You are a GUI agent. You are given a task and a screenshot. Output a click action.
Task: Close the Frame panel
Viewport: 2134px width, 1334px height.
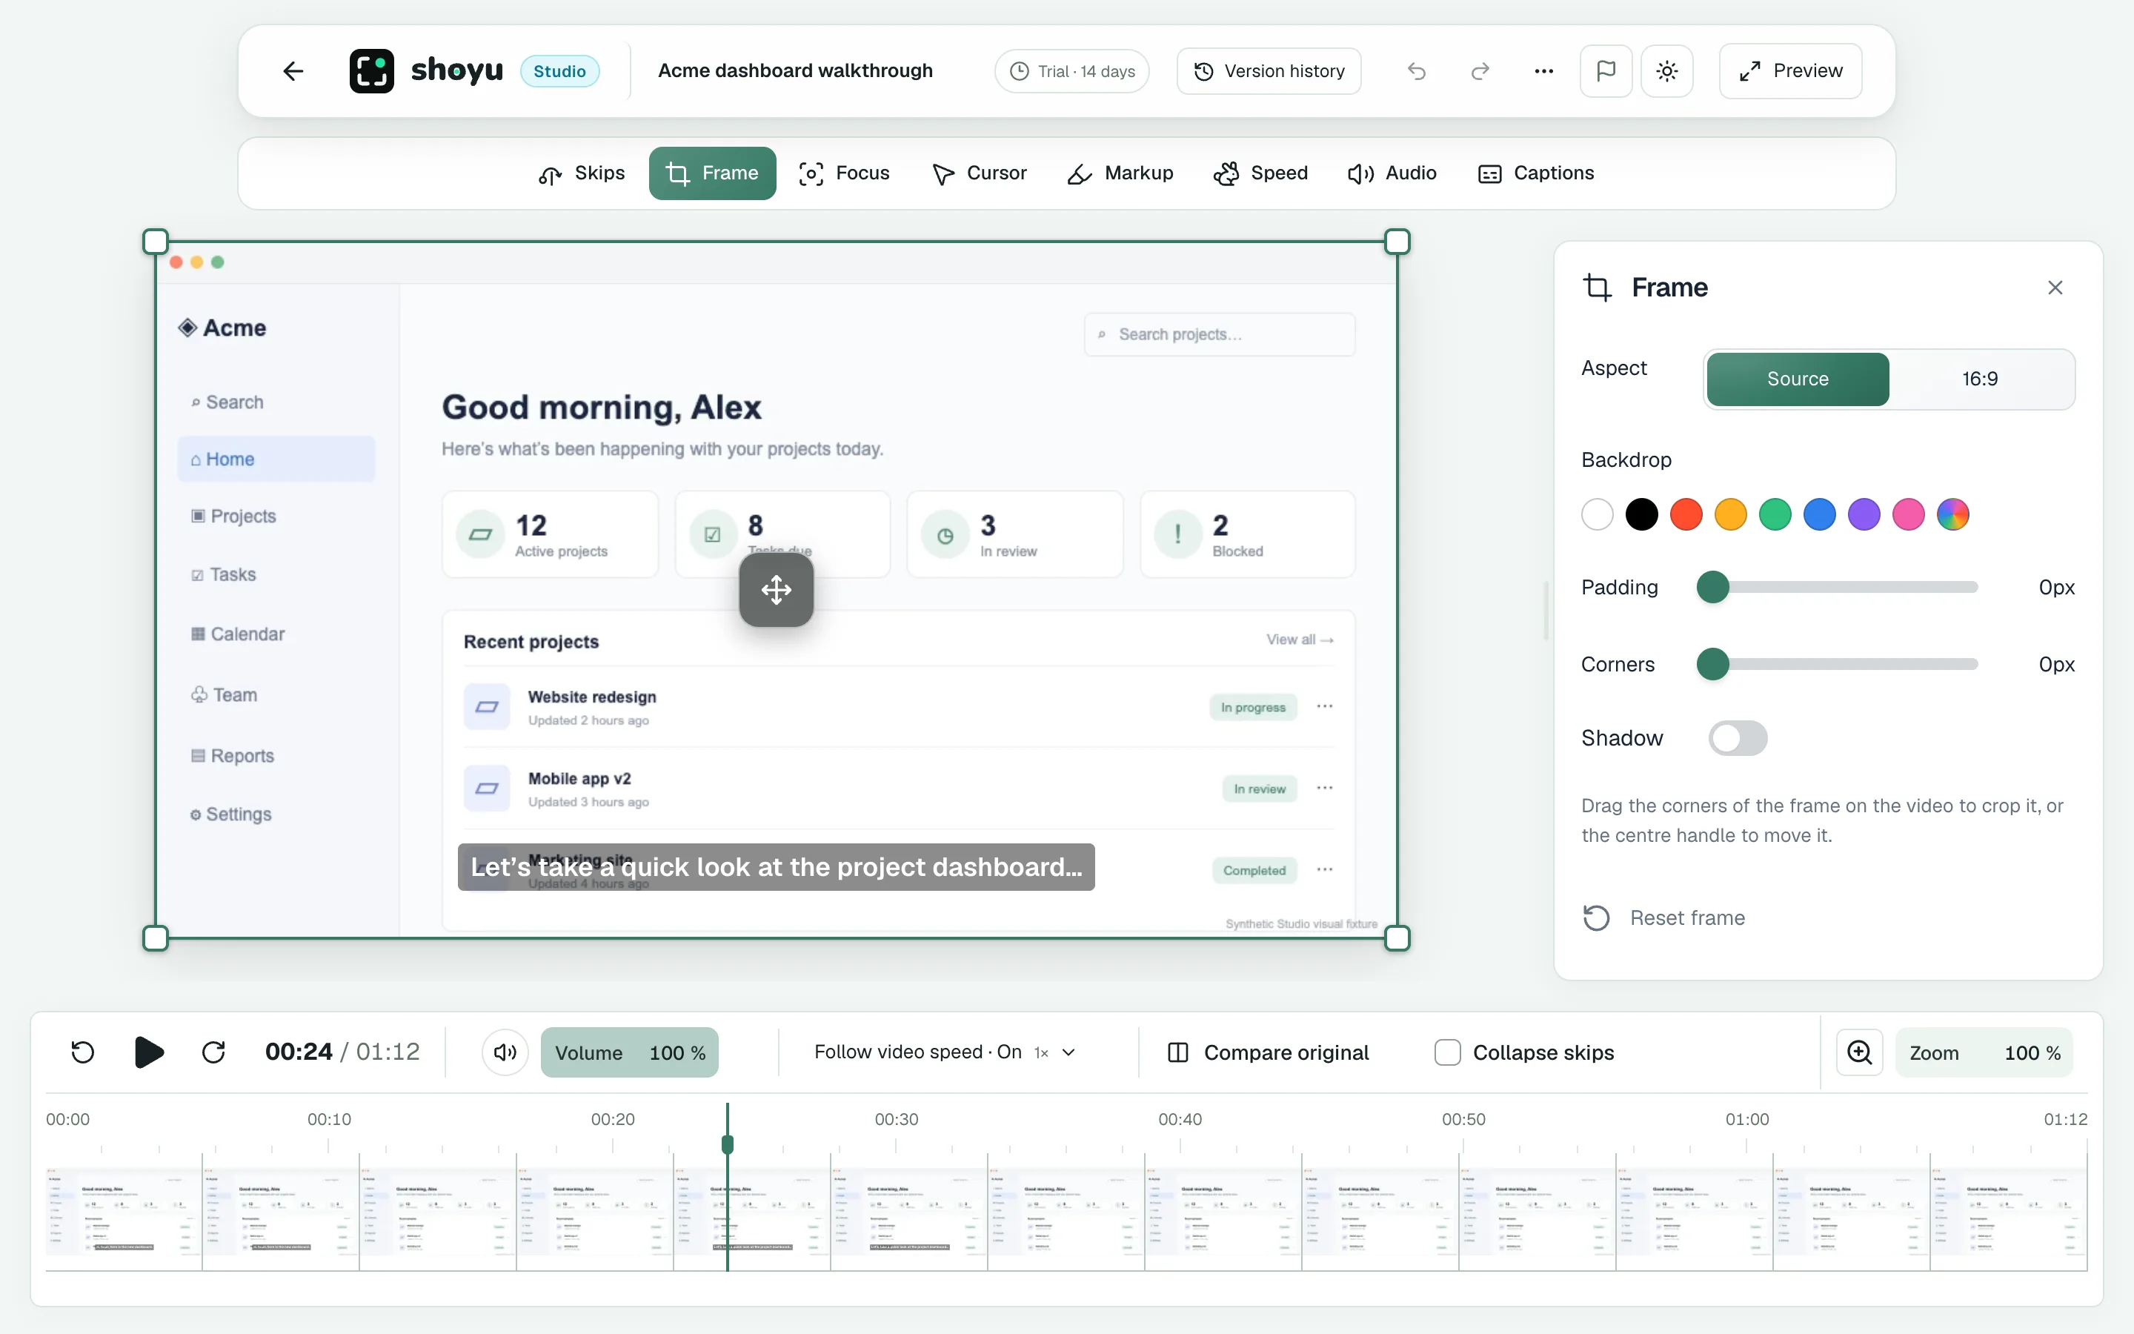[2055, 288]
